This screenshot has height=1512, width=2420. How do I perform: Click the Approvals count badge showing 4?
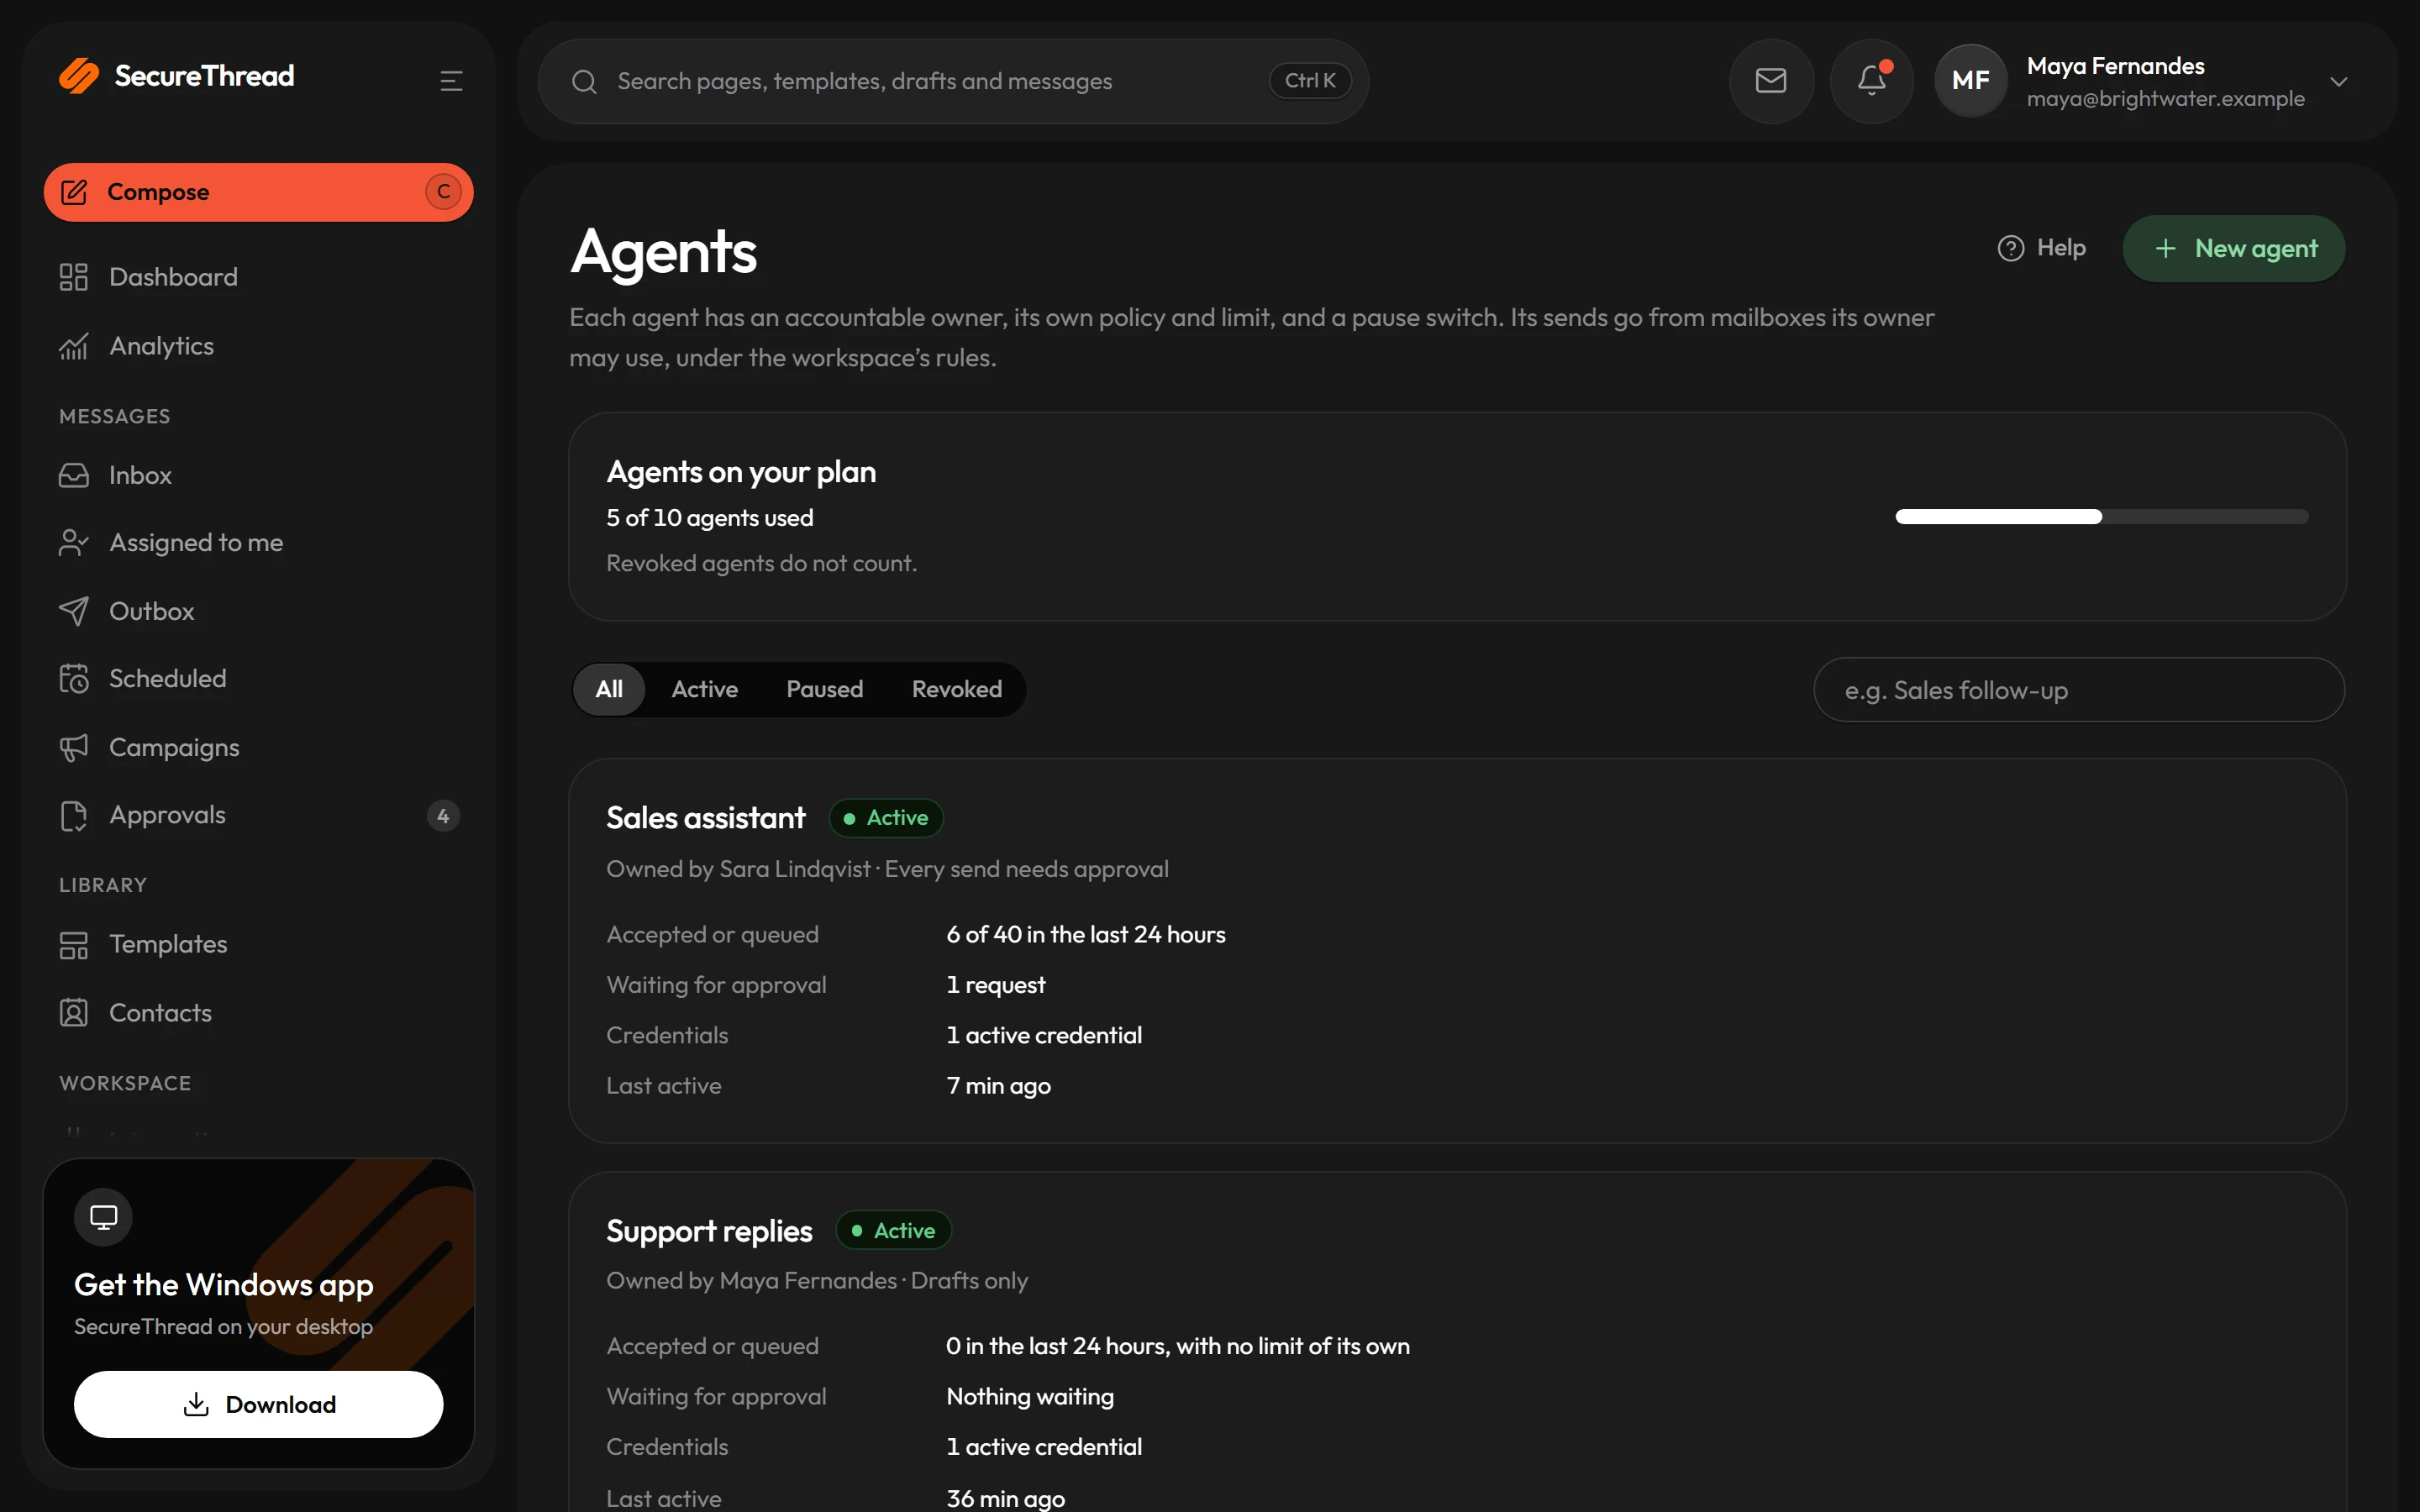coord(443,816)
